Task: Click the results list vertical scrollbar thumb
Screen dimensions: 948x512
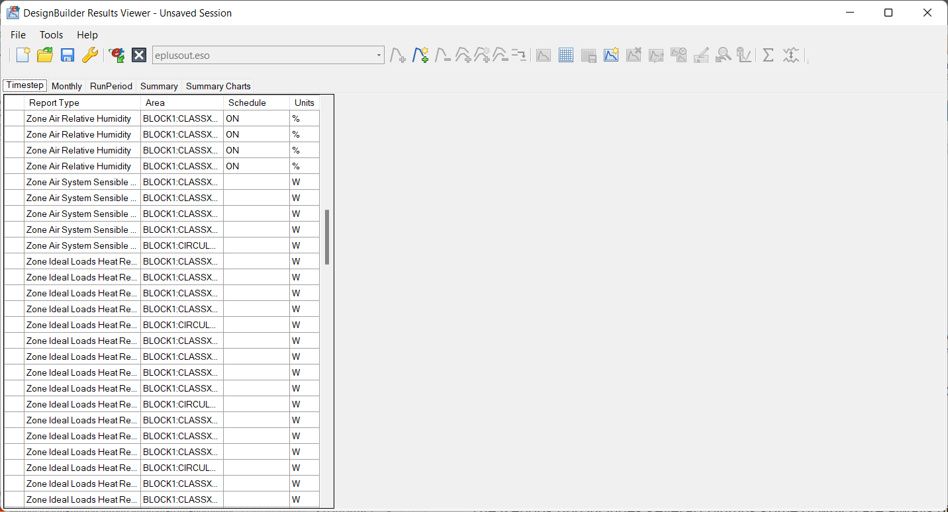Action: click(x=327, y=237)
